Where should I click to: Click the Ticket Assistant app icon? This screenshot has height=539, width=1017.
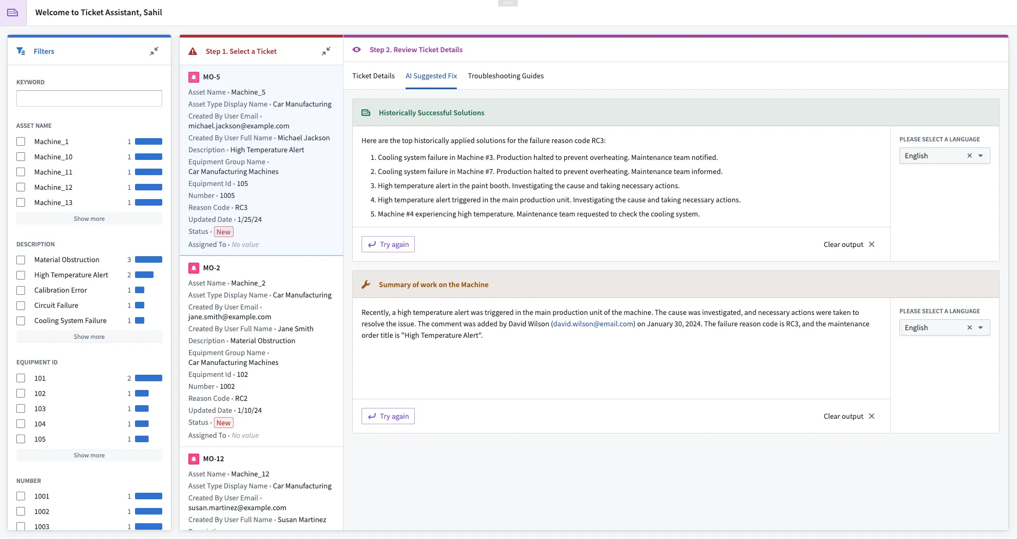click(13, 13)
